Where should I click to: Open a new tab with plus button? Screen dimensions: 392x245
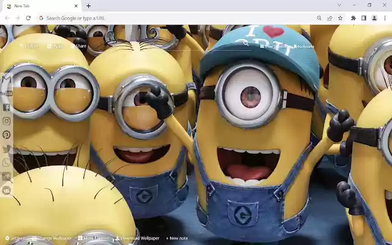[x=88, y=6]
